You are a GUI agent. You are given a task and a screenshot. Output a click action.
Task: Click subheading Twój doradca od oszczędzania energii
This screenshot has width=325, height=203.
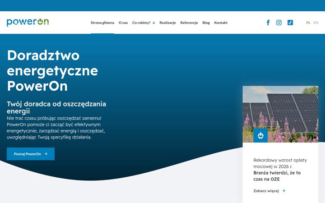pyautogui.click(x=56, y=107)
